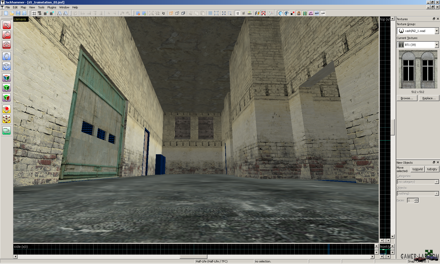Expand the Texture Group dropdown
Viewport: 440px width, 264px height.
tap(437, 31)
